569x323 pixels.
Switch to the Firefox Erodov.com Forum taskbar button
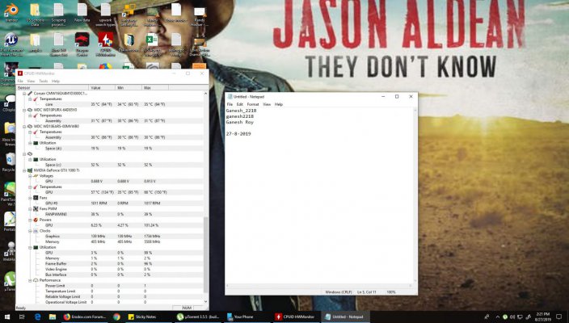coord(84,317)
